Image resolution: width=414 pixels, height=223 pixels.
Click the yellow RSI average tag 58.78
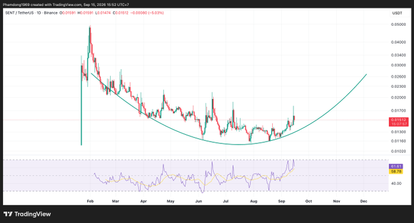(x=396, y=171)
